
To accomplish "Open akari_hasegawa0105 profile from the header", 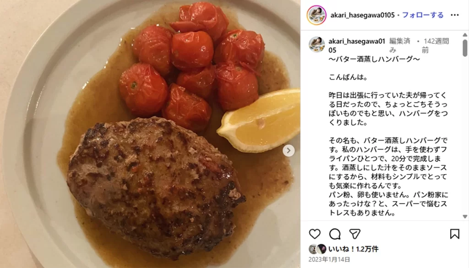I will (363, 15).
